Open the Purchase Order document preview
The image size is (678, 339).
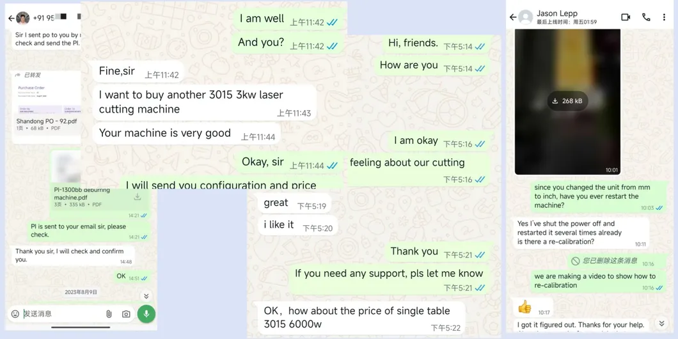point(47,99)
